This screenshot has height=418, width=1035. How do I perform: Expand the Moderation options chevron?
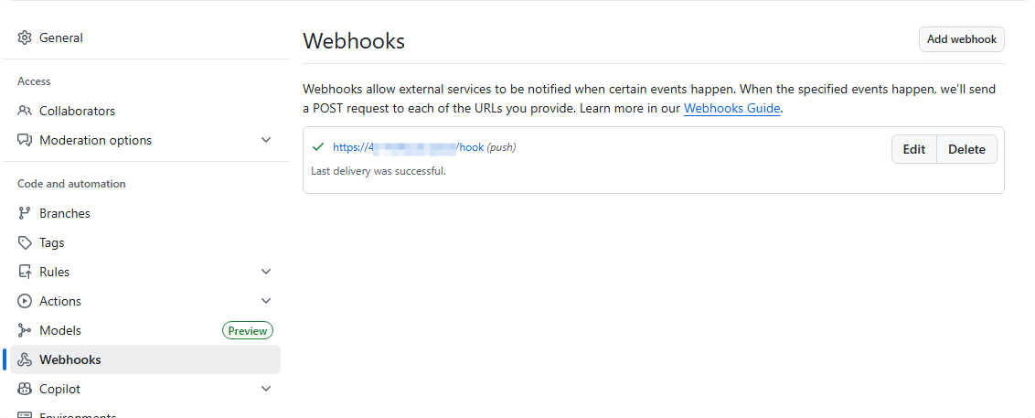266,140
